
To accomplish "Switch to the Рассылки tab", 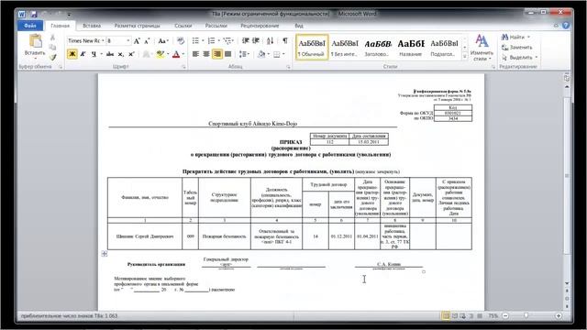I will coord(216,26).
